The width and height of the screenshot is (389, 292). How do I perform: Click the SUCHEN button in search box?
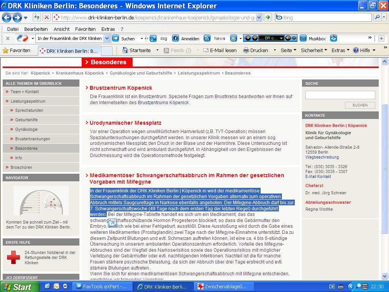pyautogui.click(x=360, y=105)
